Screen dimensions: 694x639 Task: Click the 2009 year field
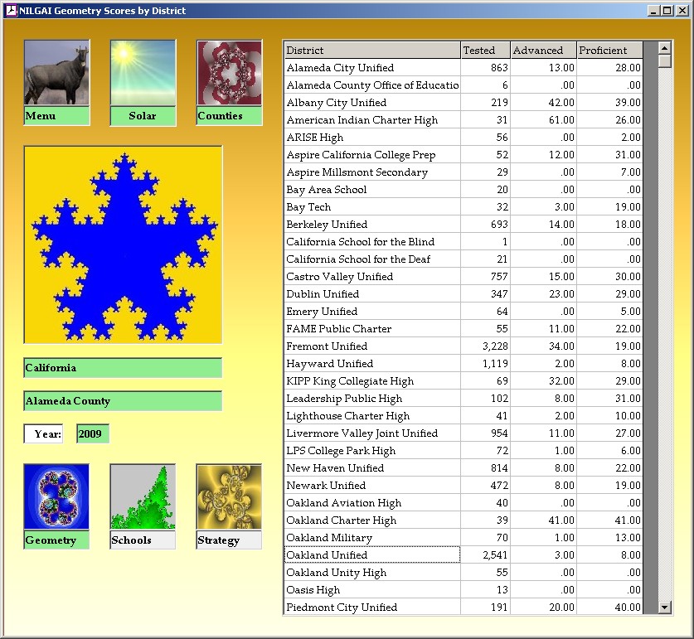[92, 434]
